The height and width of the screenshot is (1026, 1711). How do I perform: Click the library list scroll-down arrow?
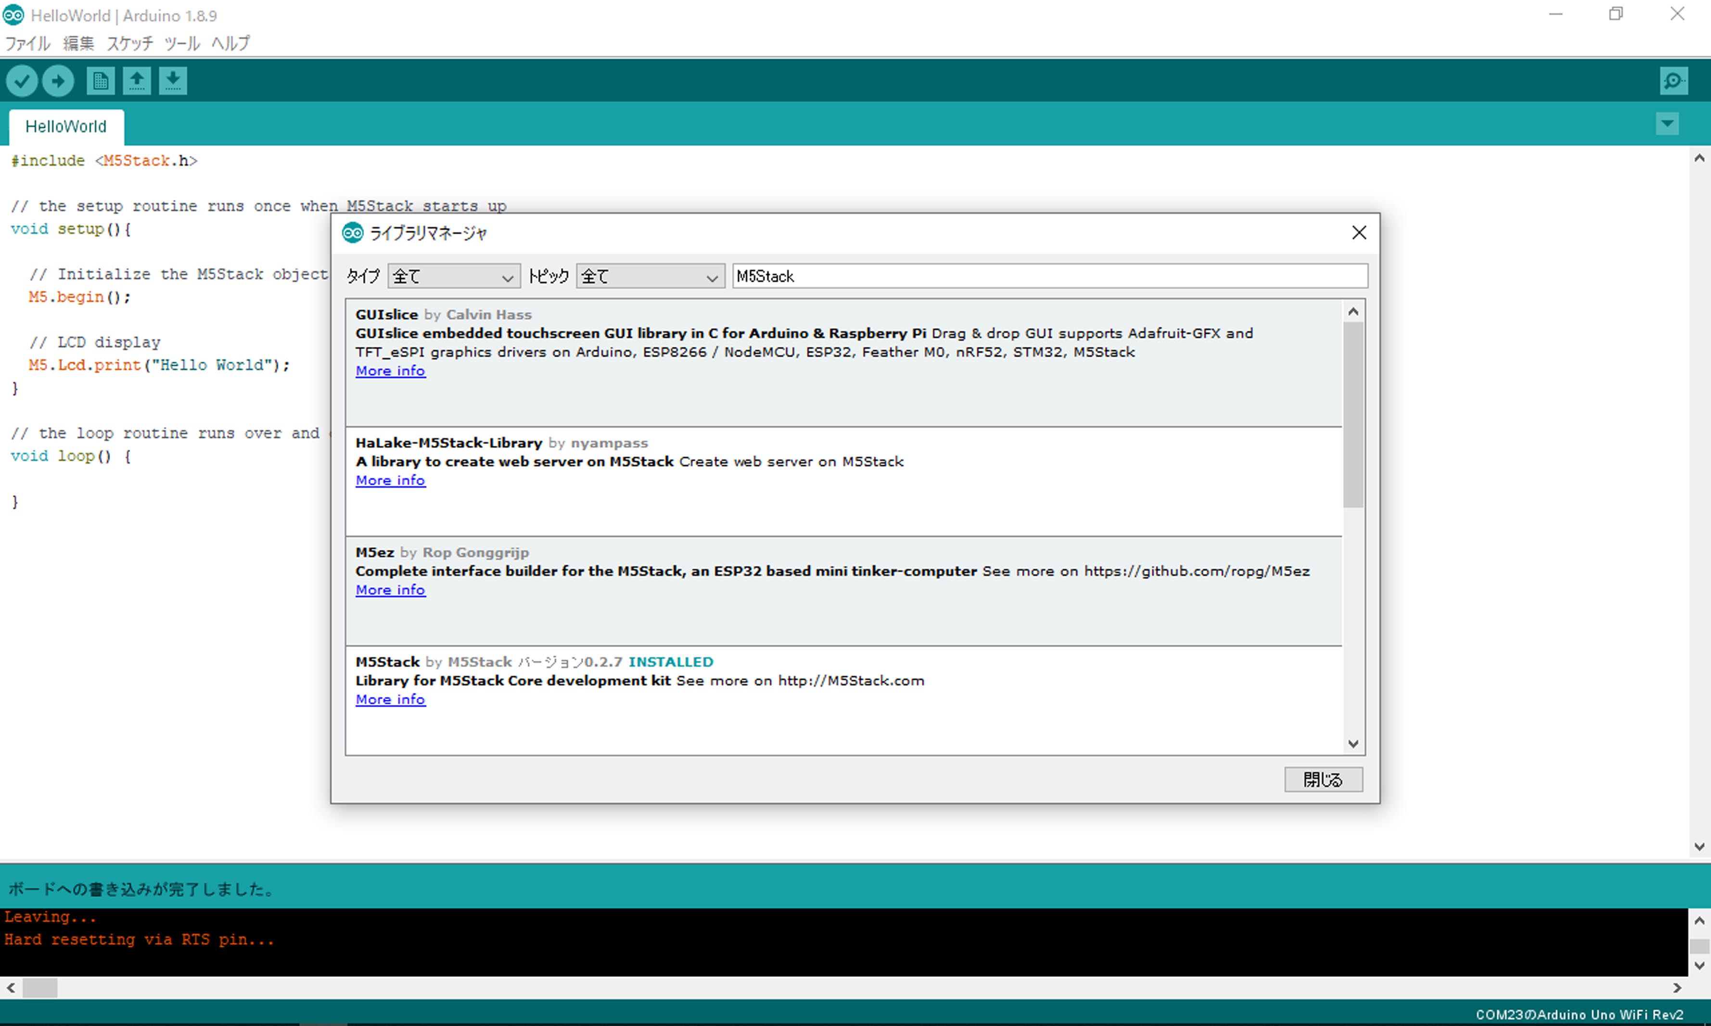[1353, 744]
